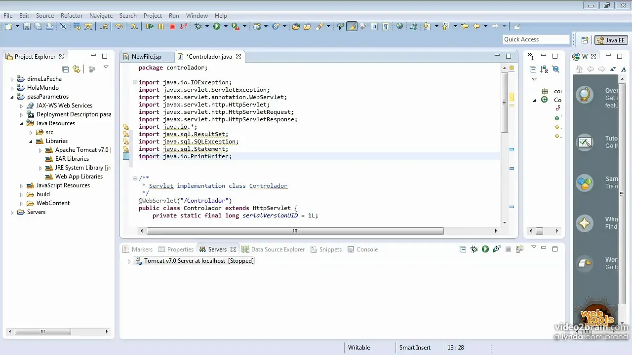The width and height of the screenshot is (632, 355).
Task: Click the Save file toolbar icon
Action: pyautogui.click(x=27, y=27)
